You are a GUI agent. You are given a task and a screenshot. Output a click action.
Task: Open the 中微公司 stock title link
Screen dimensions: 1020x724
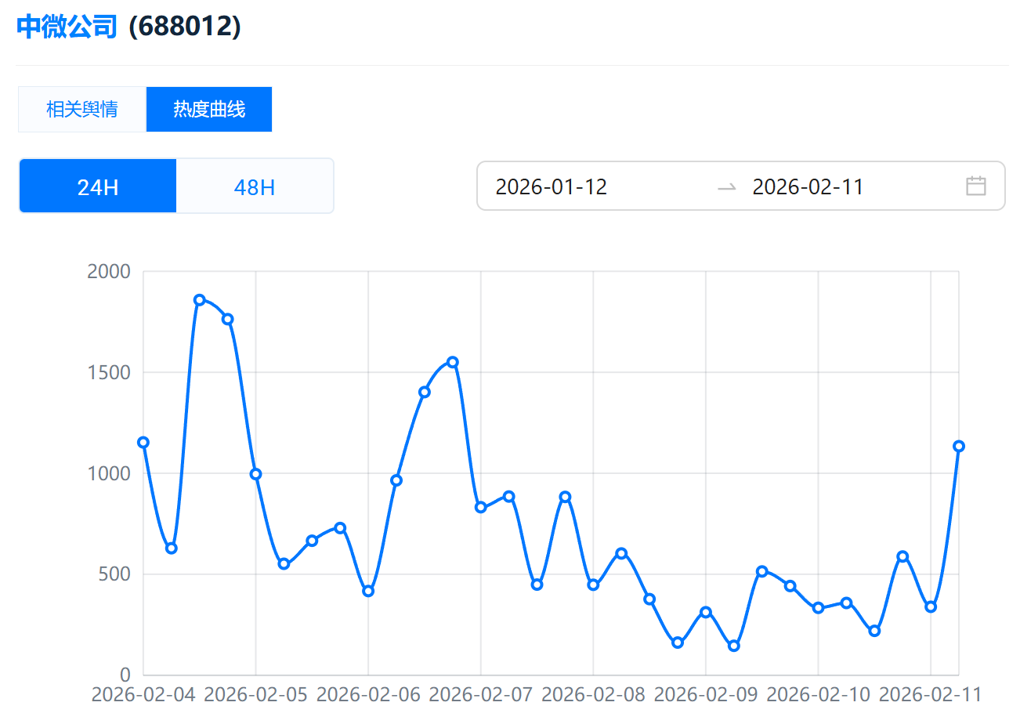click(67, 27)
